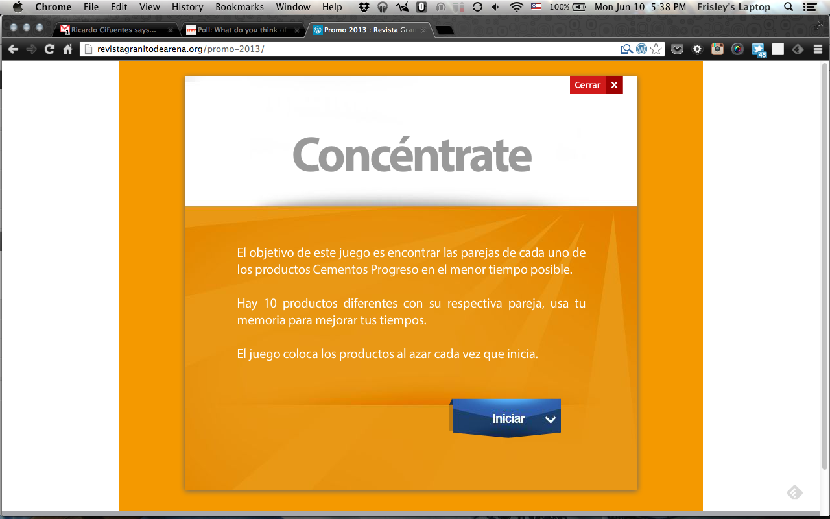Open the Dropbox menu bar icon
Viewport: 830px width, 519px height.
pos(364,7)
